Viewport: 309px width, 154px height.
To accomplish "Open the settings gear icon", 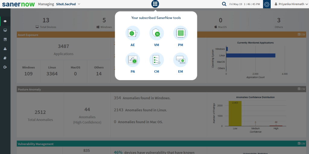I will 267,4.
